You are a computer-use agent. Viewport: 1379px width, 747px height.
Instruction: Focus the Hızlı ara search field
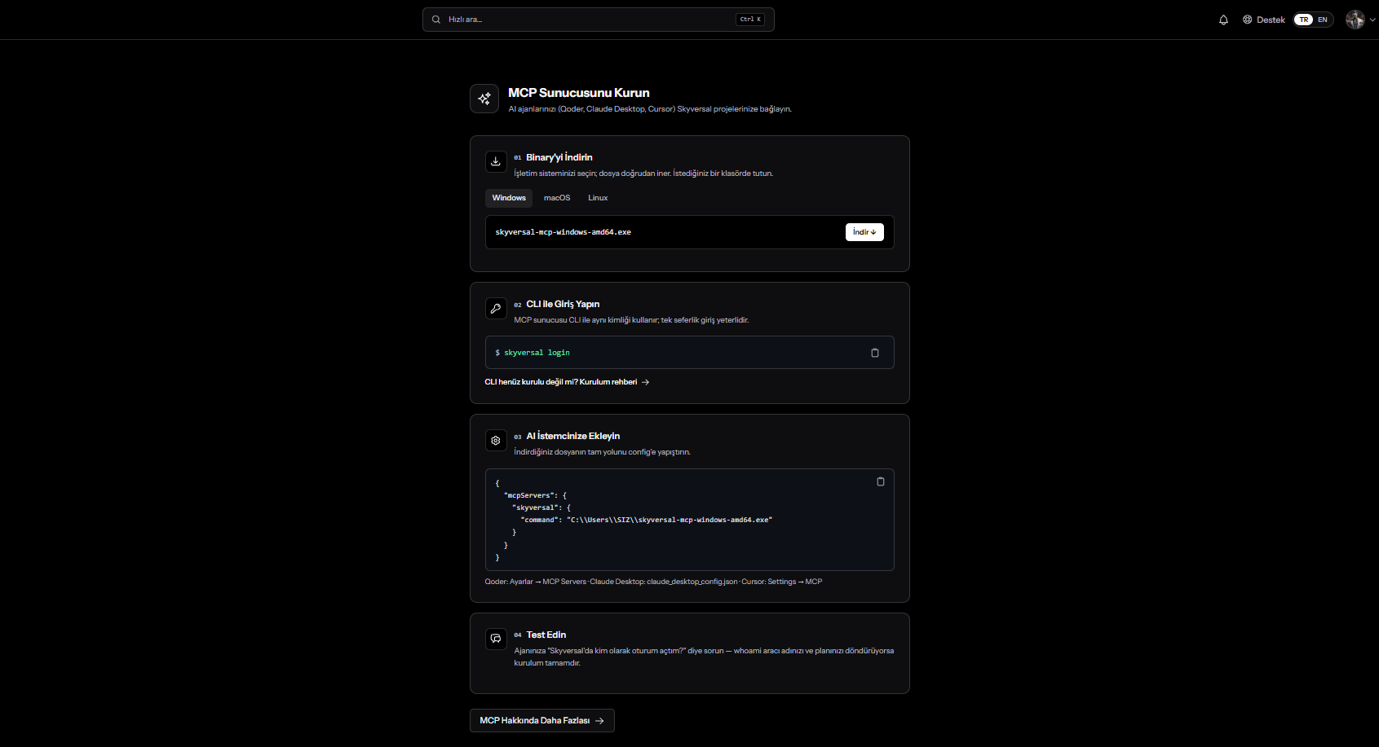[599, 20]
